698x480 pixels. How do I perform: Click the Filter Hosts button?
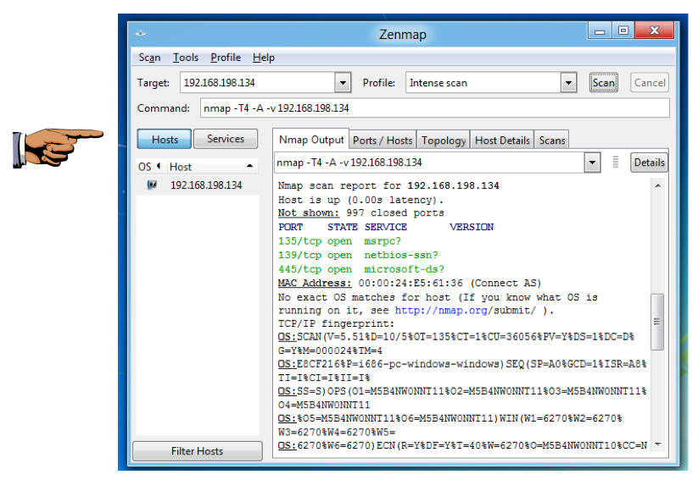[198, 451]
